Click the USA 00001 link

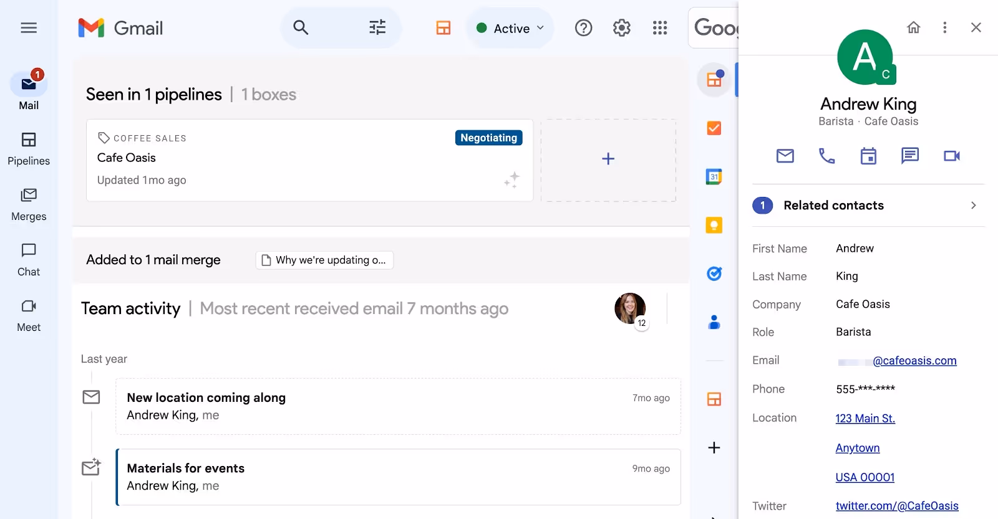865,477
